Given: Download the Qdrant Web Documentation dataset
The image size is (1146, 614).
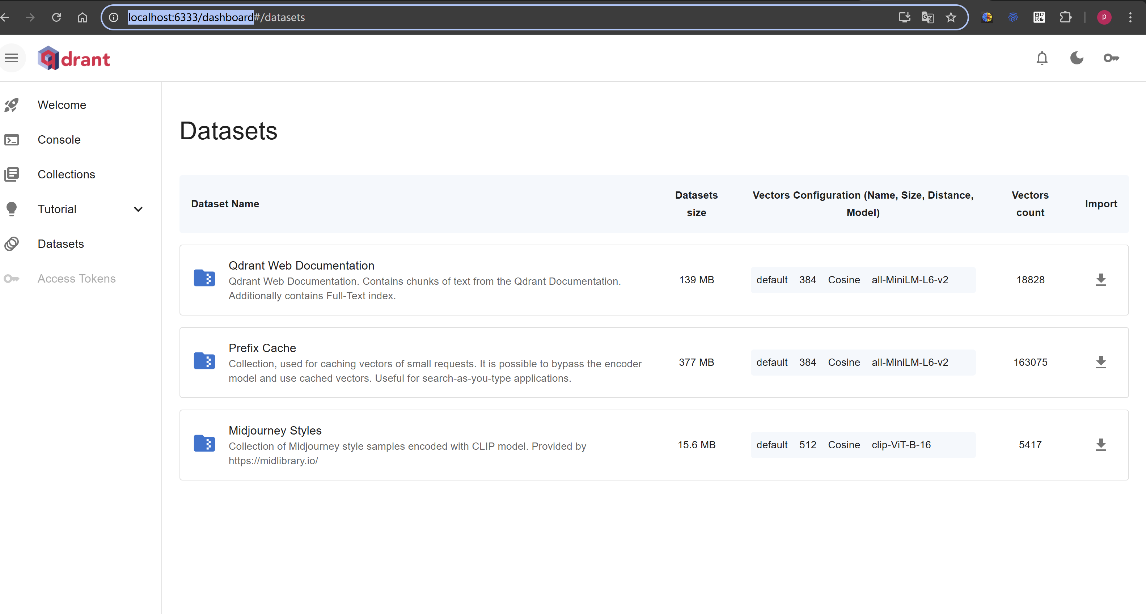Looking at the screenshot, I should point(1101,280).
